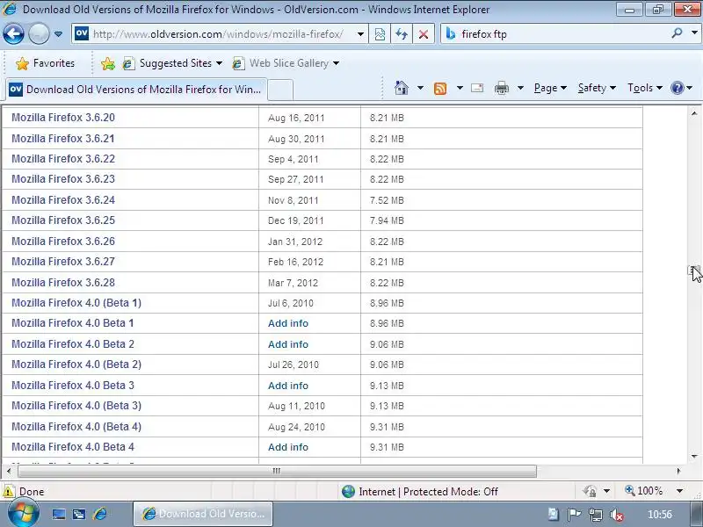This screenshot has height=527, width=703.
Task: Open Suggested Sites favorites item
Action: (172, 63)
